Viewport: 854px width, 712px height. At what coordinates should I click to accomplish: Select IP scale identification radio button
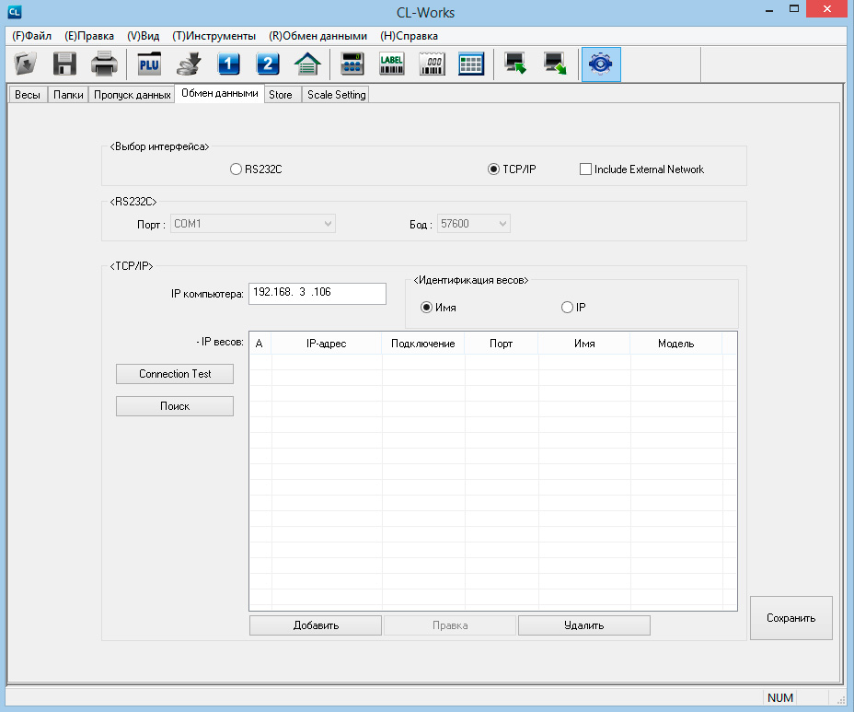[567, 308]
